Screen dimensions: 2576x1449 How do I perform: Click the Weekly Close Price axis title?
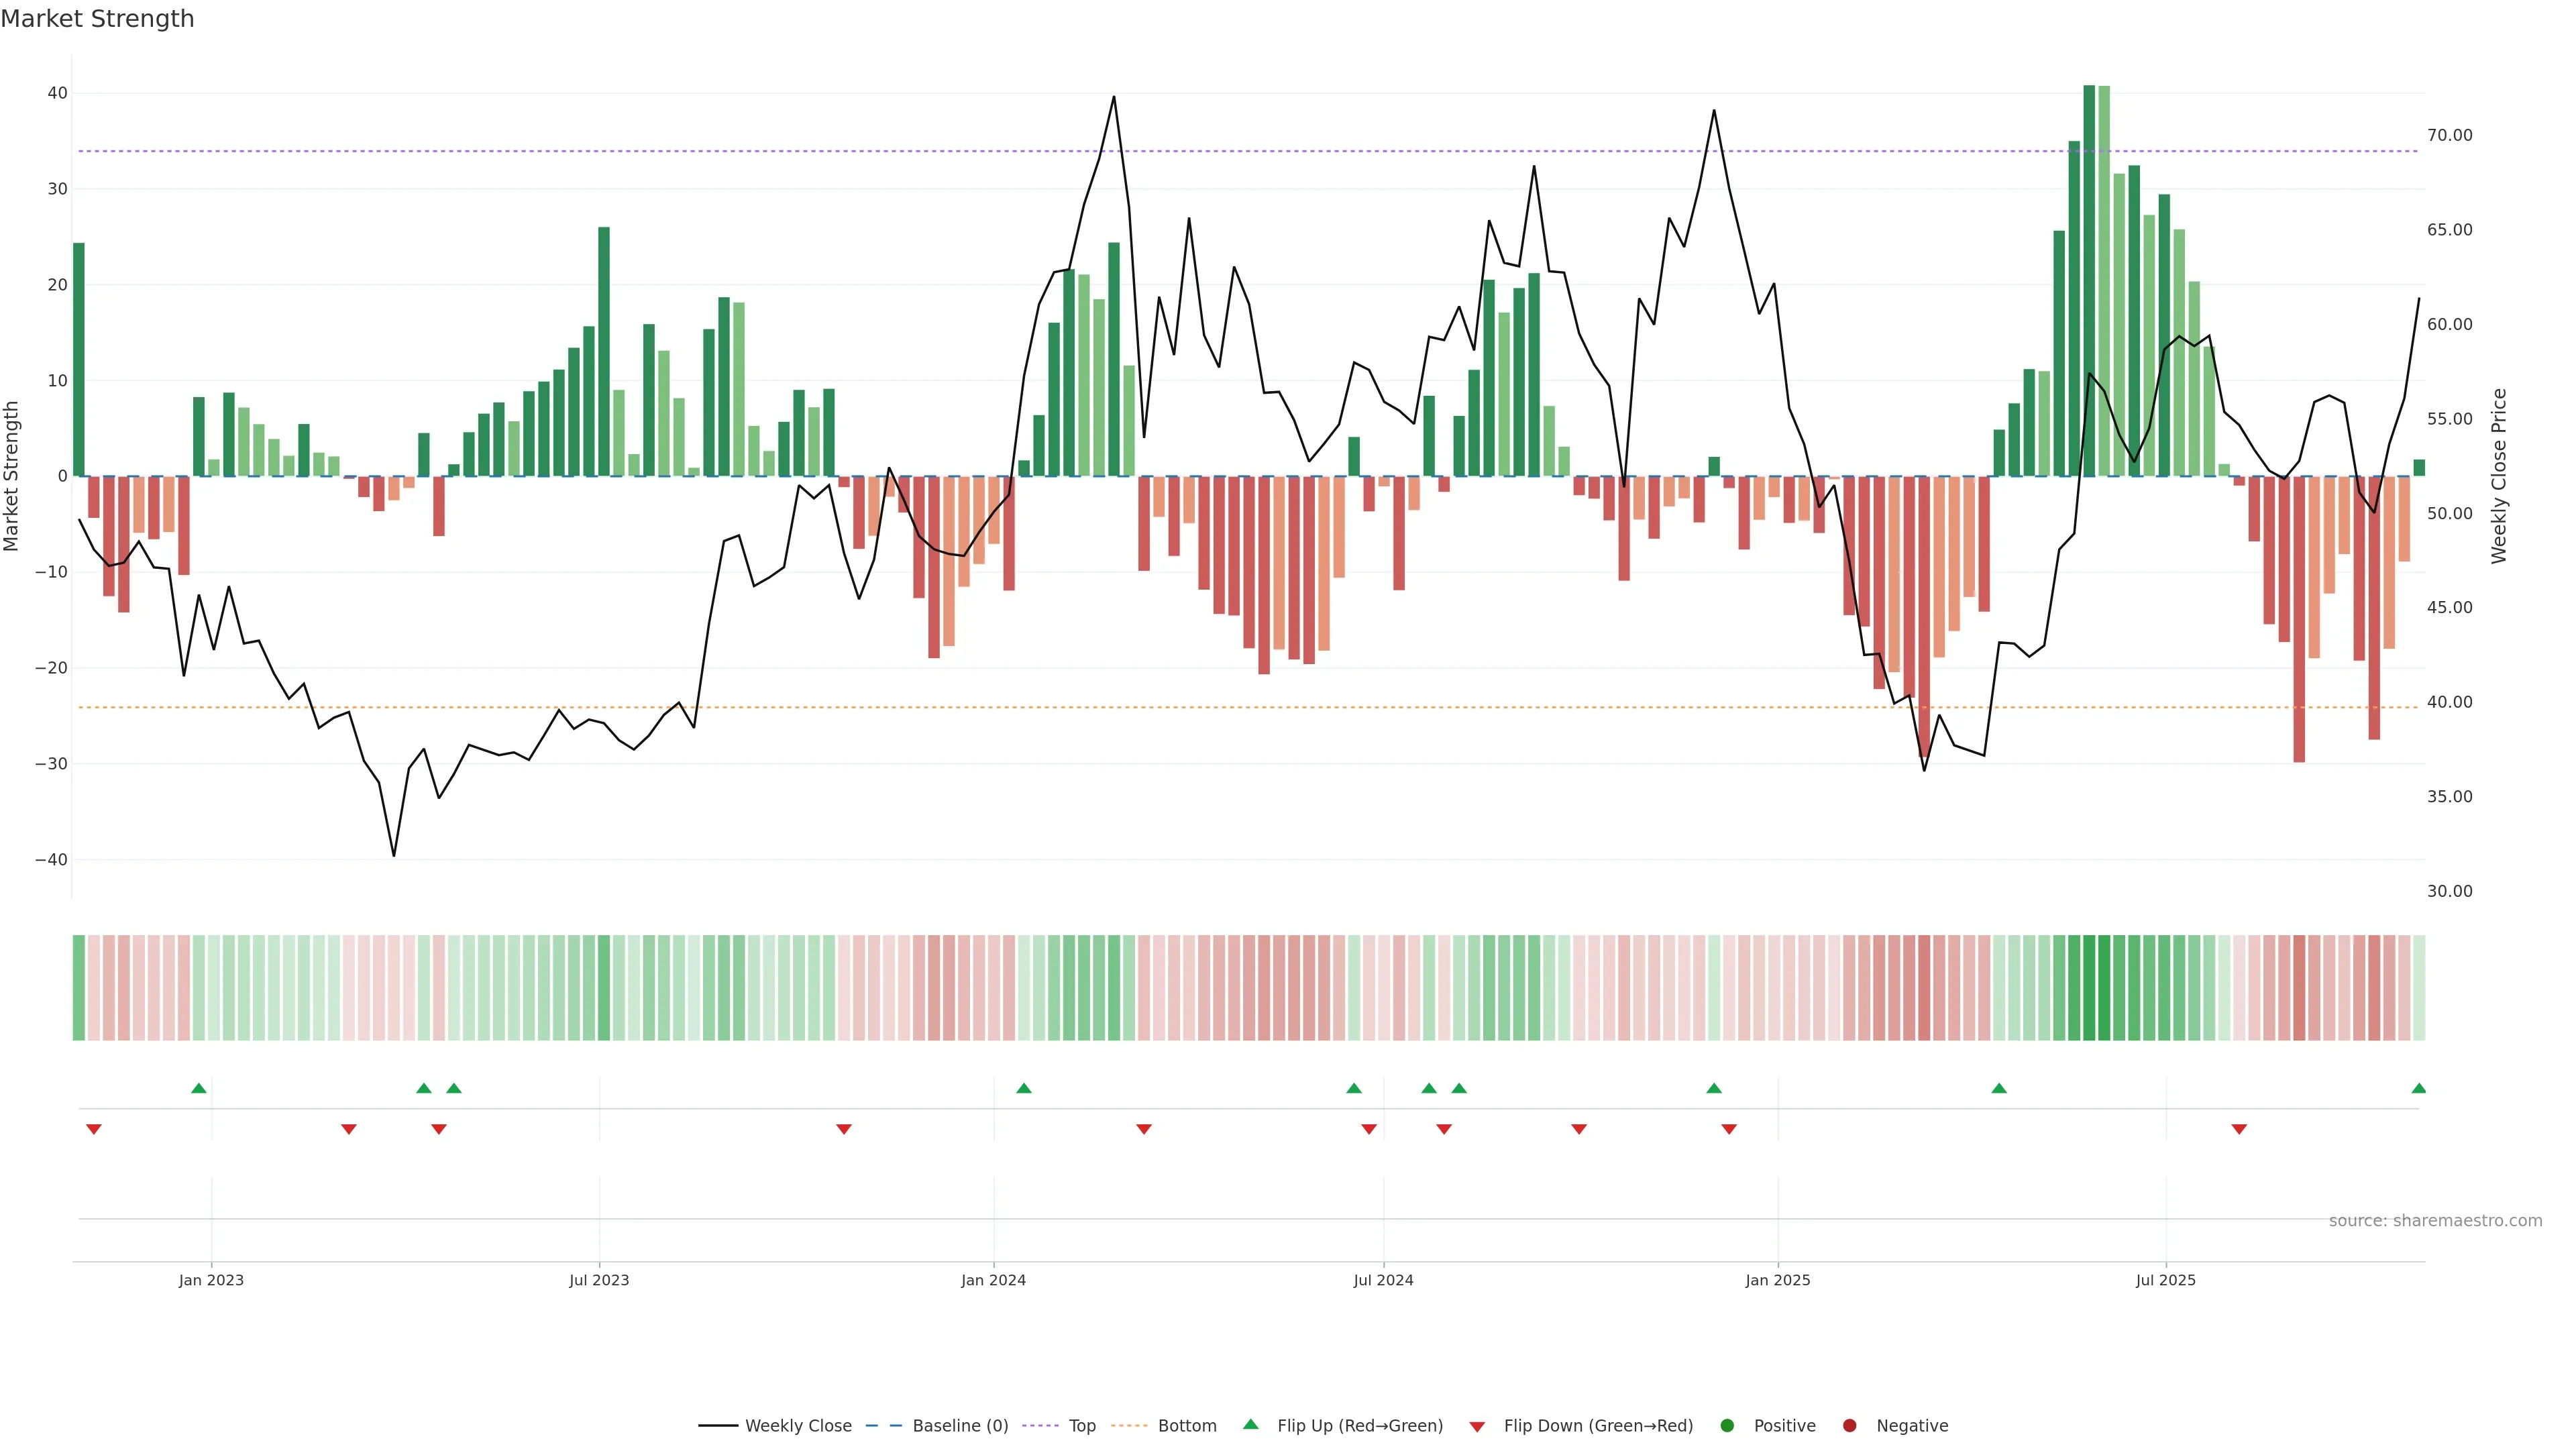point(2499,476)
